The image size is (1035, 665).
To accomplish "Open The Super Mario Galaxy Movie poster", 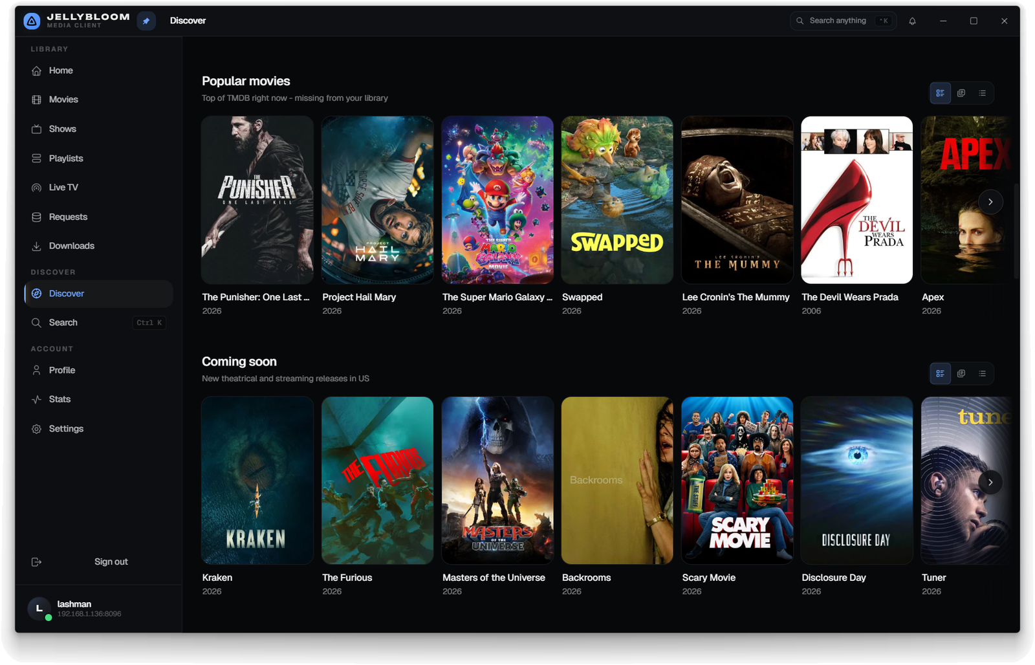I will click(497, 200).
